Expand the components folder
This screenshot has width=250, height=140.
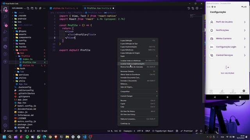point(25,37)
